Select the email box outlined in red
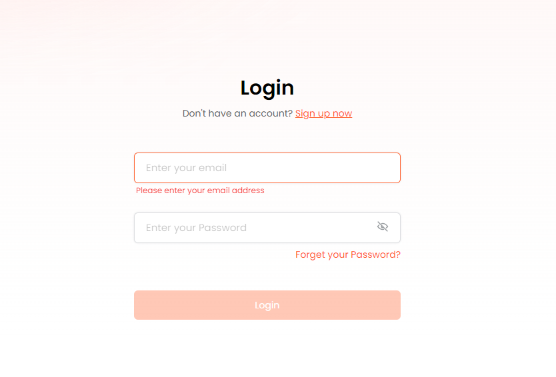This screenshot has height=377, width=556. 267,168
